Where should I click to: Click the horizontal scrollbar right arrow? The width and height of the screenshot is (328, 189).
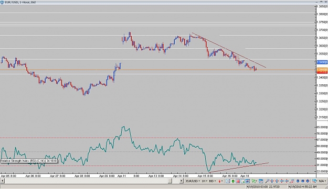pyautogui.click(x=182, y=181)
